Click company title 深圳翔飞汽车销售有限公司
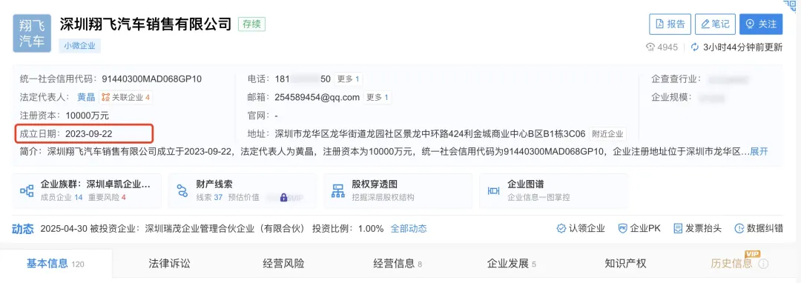The width and height of the screenshot is (801, 283). tap(145, 24)
